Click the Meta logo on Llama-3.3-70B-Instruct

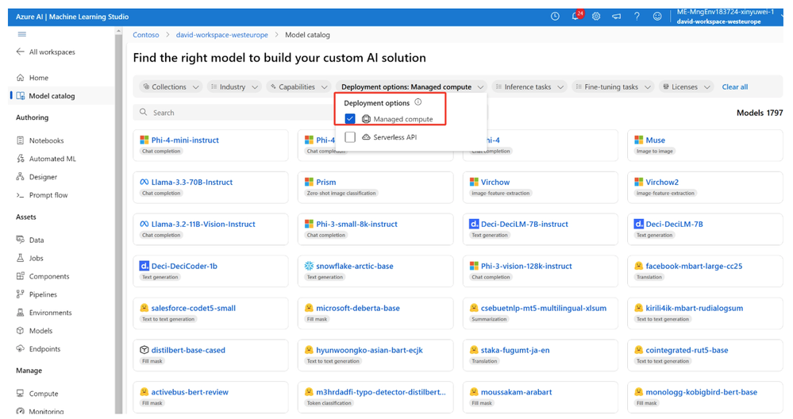tap(144, 182)
